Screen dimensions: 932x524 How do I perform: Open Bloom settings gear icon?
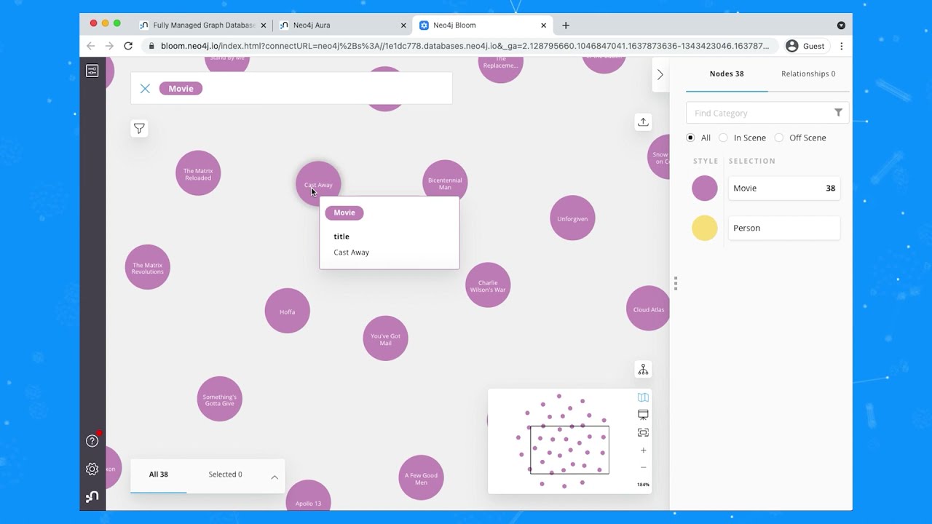pos(92,469)
